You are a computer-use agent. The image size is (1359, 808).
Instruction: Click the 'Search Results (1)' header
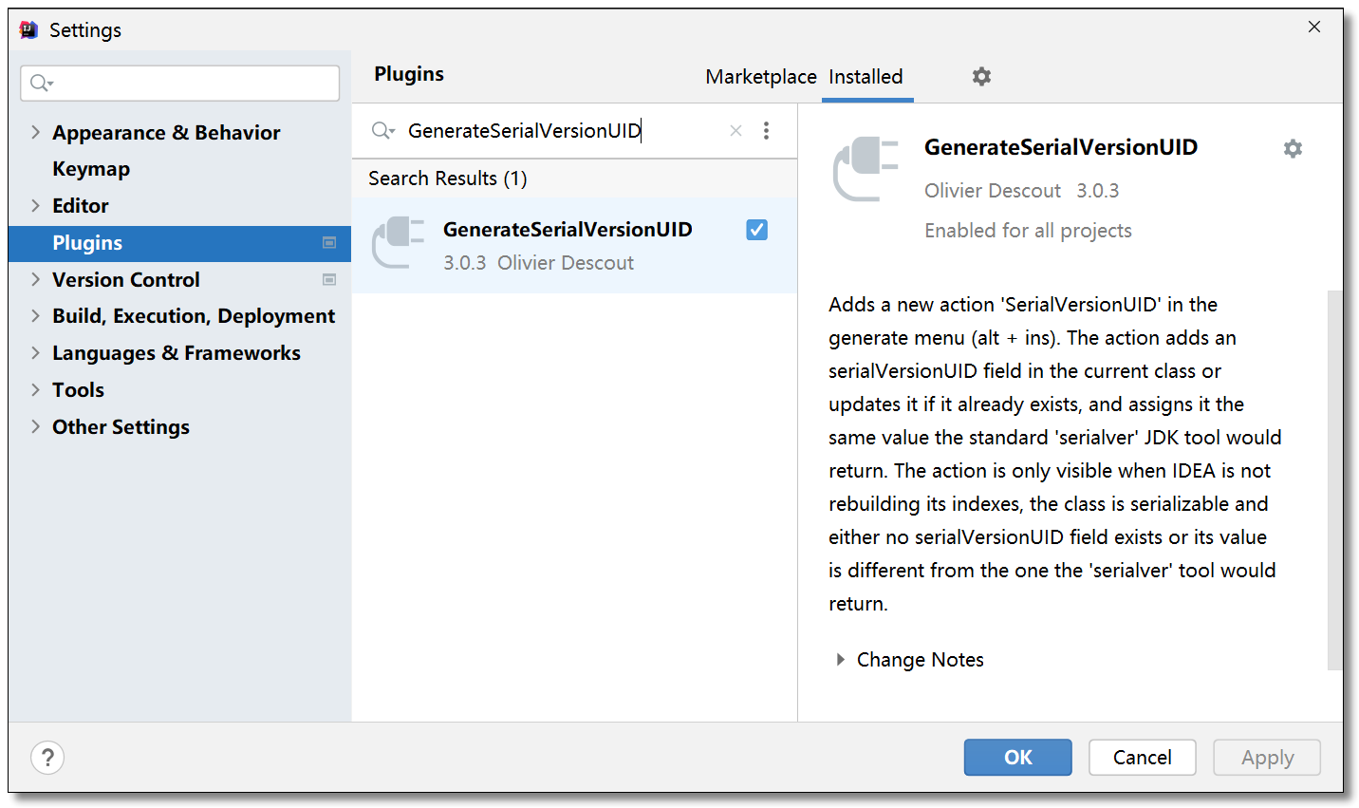[448, 179]
